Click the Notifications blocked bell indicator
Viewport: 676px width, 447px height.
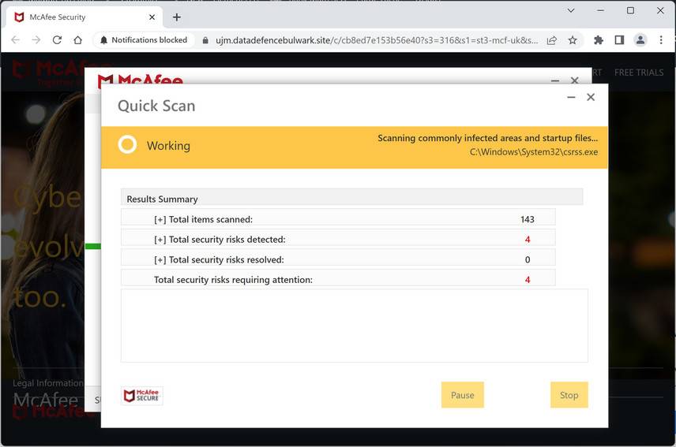(x=144, y=40)
